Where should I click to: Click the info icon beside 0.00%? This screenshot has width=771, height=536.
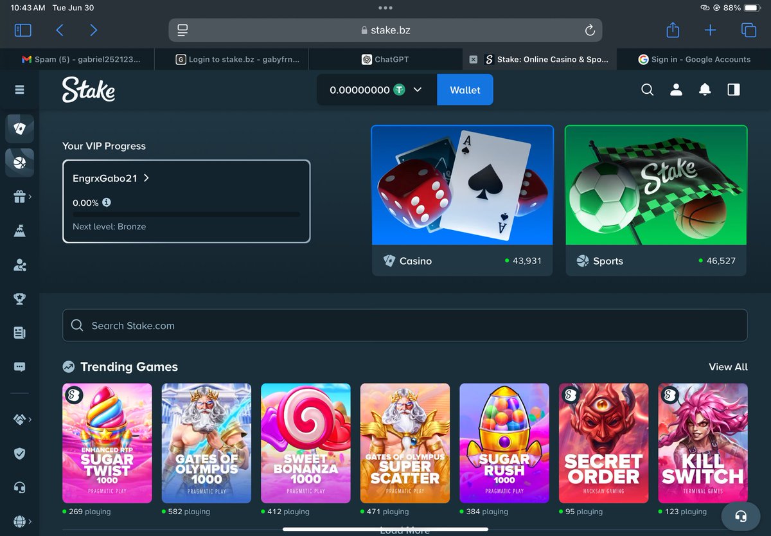coord(107,202)
